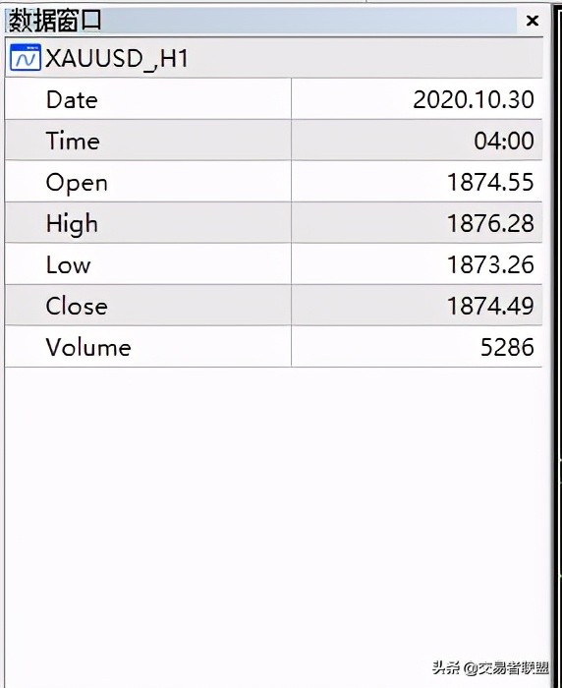The image size is (562, 688).
Task: Click the time value 04:00
Action: [504, 141]
